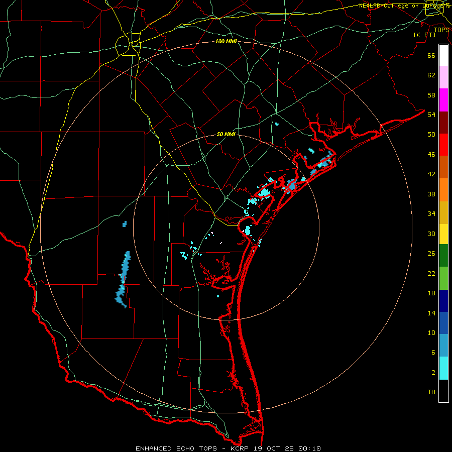
Task: Click the 'ENHANCED ECHO TOPS' caption text
Action: tap(176, 448)
